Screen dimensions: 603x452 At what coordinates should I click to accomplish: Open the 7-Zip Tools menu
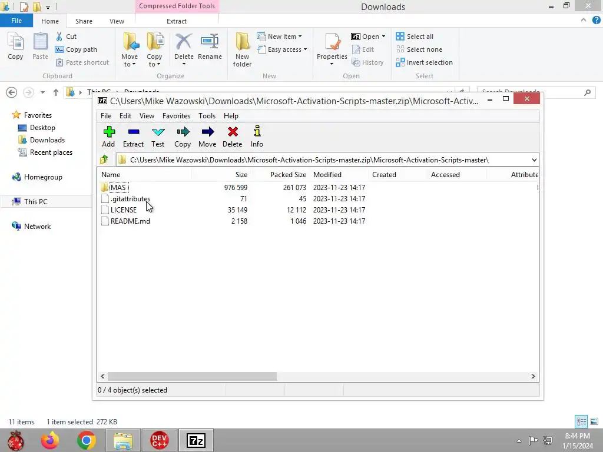coord(207,116)
